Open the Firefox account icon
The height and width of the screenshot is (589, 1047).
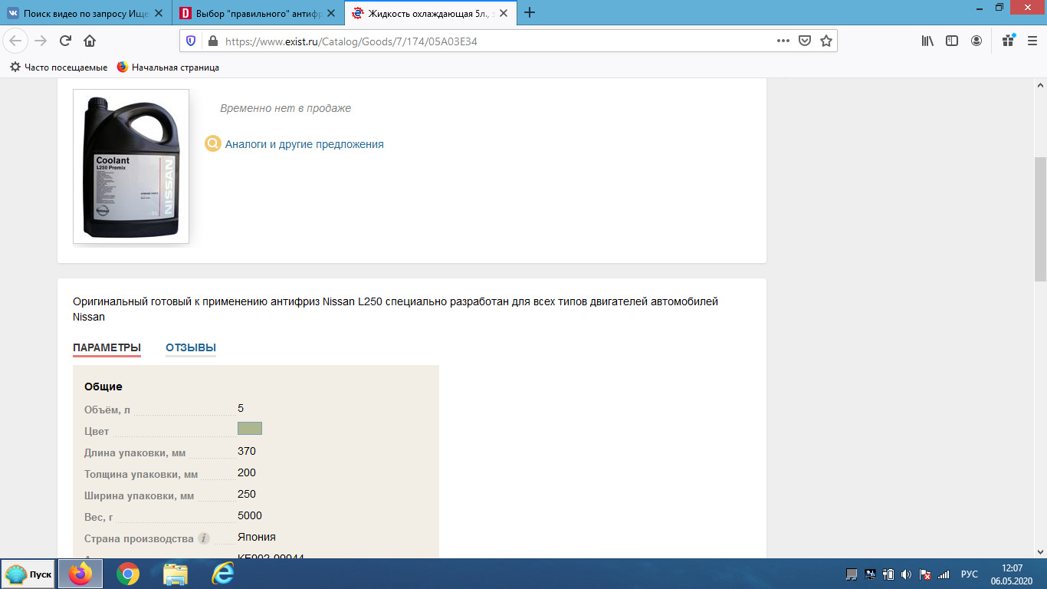(x=976, y=41)
